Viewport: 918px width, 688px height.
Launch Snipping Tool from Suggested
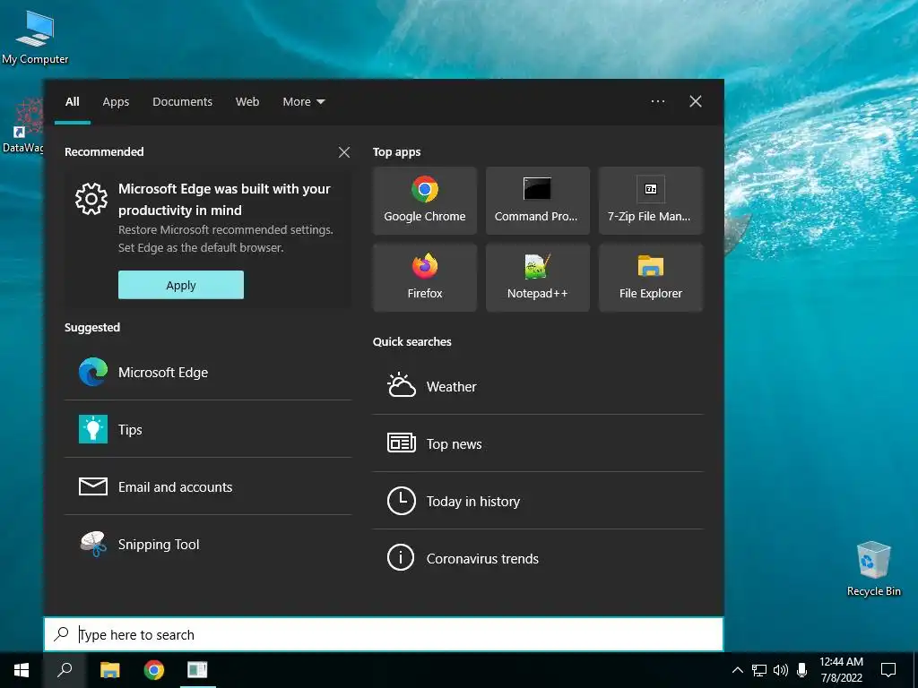point(208,544)
